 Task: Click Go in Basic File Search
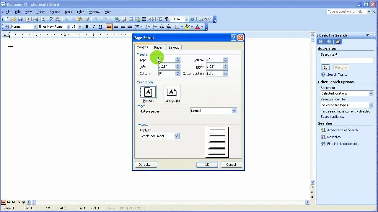325,67
